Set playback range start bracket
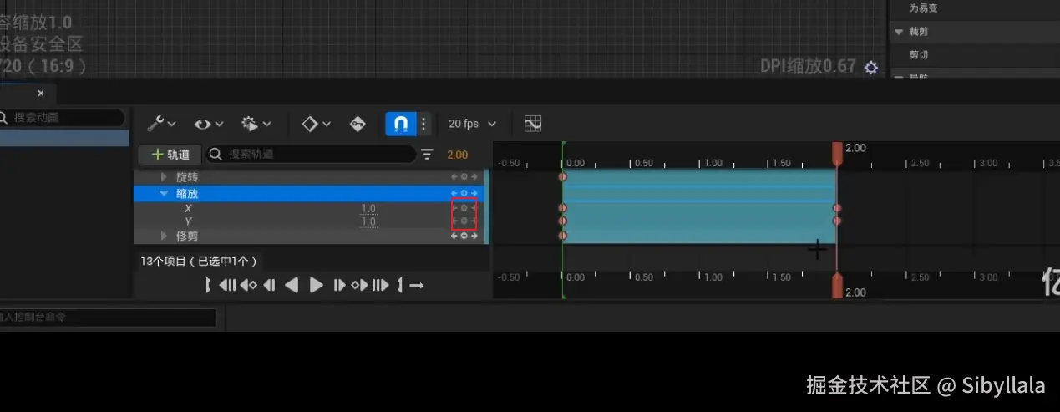This screenshot has height=412, width=1060. tap(209, 285)
